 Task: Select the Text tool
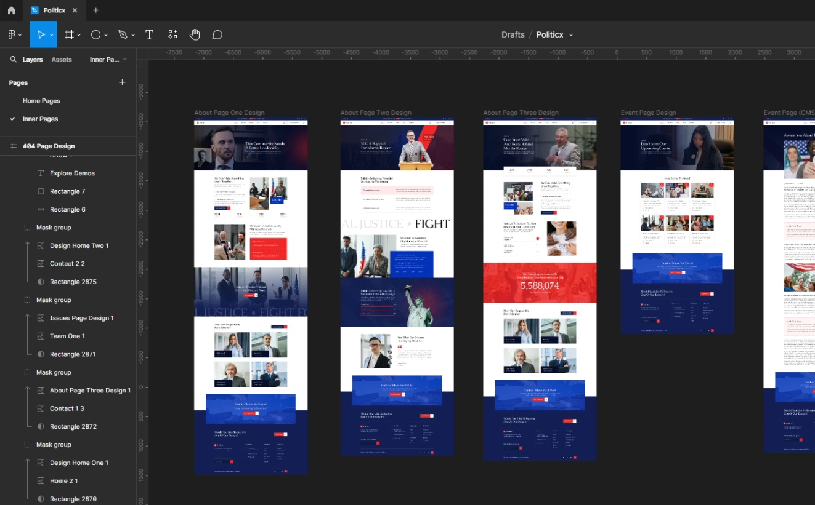tap(149, 34)
